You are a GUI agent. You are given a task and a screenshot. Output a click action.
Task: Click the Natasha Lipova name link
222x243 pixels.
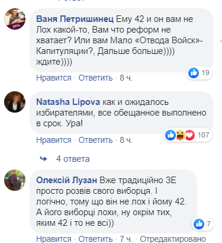[68, 102]
